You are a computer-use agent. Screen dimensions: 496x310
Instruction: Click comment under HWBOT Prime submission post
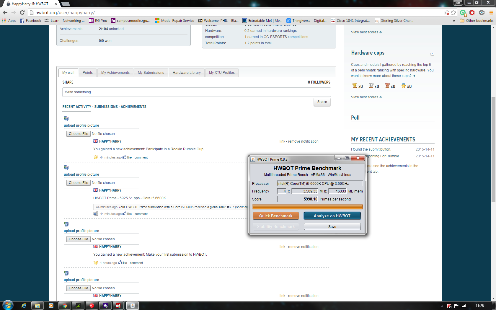[x=141, y=214]
